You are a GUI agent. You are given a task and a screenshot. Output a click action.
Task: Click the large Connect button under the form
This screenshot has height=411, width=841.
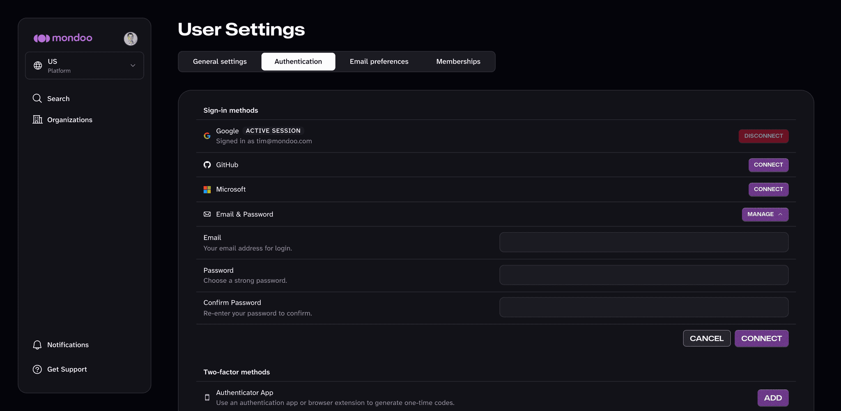point(761,338)
